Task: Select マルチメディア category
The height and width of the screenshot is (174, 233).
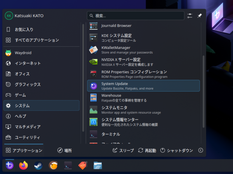Action: point(42,127)
